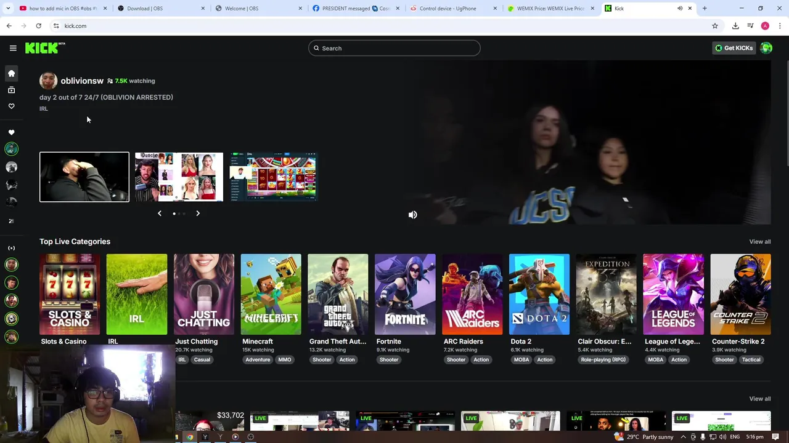Open the Just Chatting category card
The width and height of the screenshot is (789, 443).
click(x=204, y=294)
